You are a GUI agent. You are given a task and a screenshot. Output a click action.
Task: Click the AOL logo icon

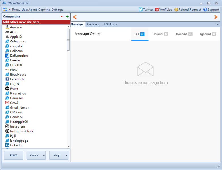7,32
